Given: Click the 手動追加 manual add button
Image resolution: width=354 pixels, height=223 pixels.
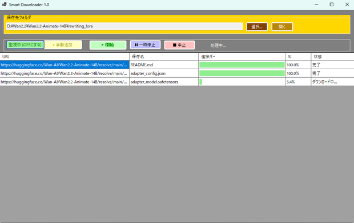Looking at the screenshot, I should pos(63,45).
